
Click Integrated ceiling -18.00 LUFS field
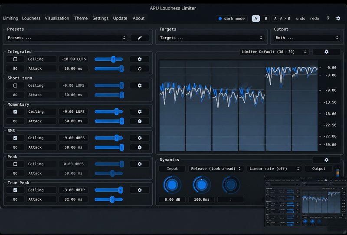(73, 59)
